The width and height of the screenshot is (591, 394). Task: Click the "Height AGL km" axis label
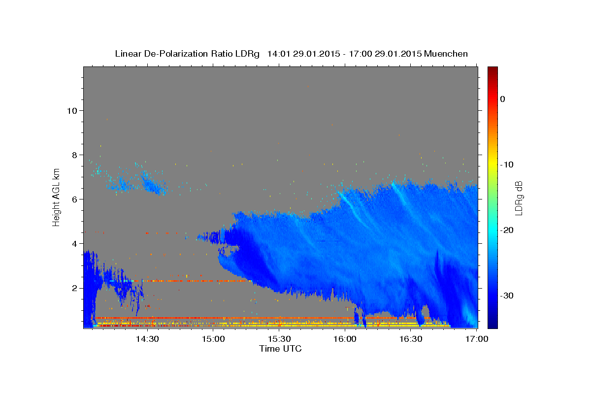pyautogui.click(x=56, y=197)
